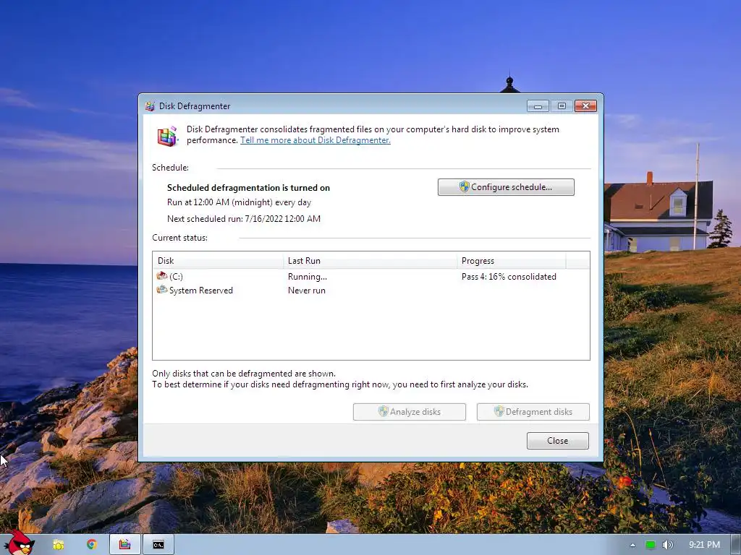Image resolution: width=741 pixels, height=555 pixels.
Task: Minimize the Disk Defragmenter window
Action: click(x=538, y=106)
